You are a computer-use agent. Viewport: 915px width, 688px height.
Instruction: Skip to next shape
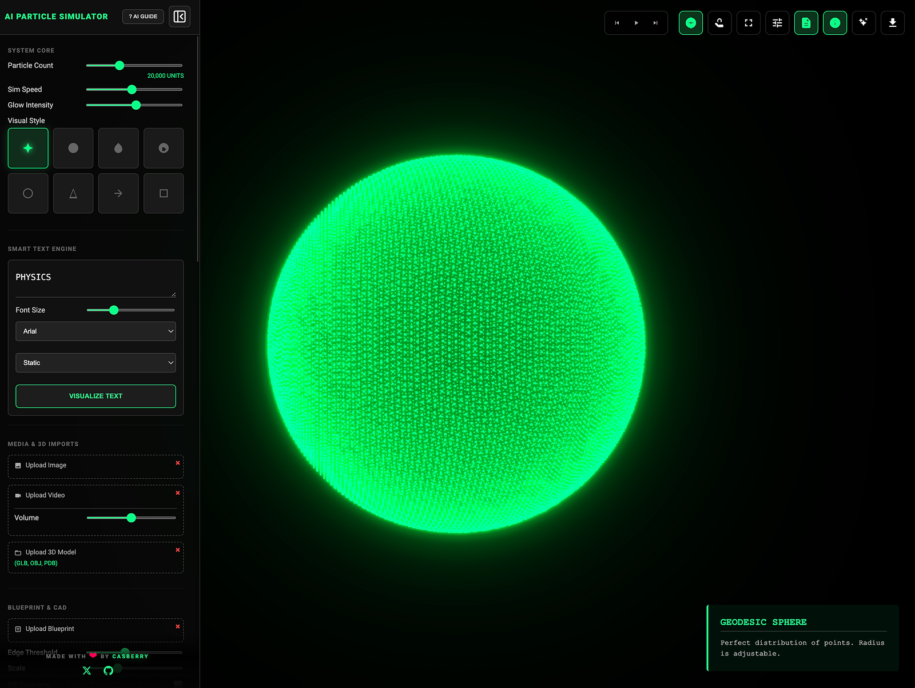pos(655,23)
